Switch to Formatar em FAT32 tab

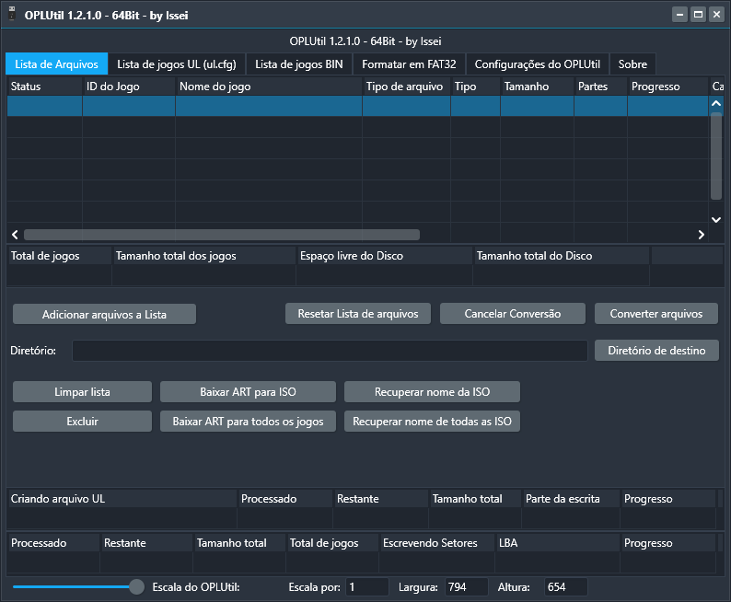pyautogui.click(x=410, y=64)
